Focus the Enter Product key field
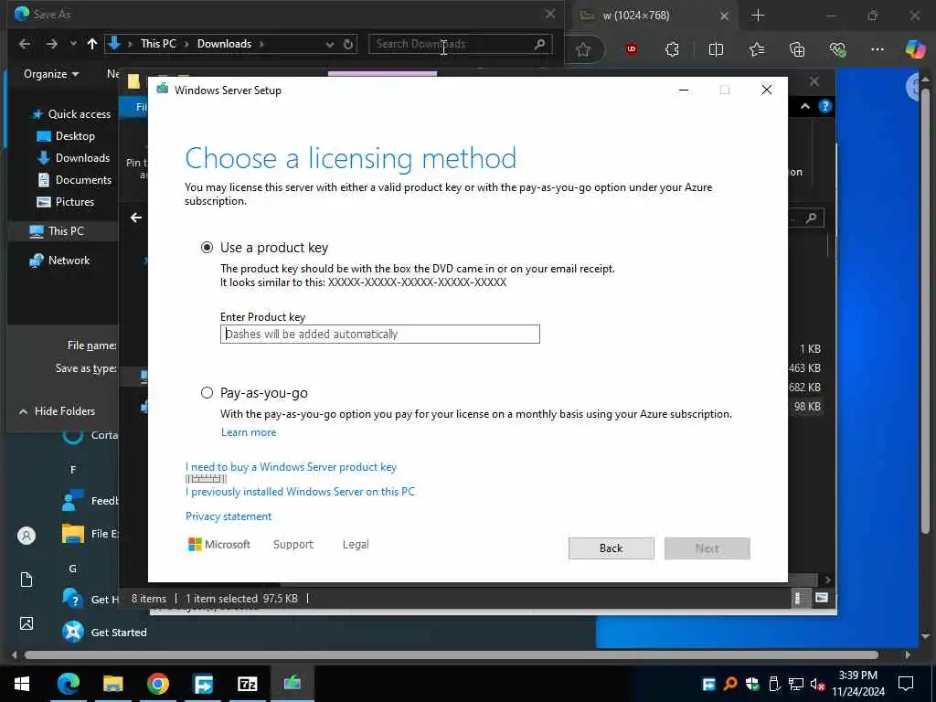 click(x=379, y=334)
